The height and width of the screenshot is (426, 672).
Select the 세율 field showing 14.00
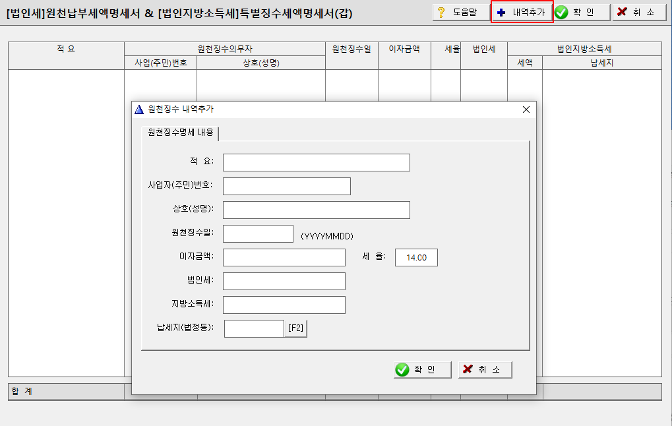(x=415, y=257)
